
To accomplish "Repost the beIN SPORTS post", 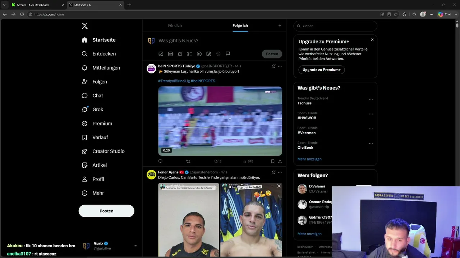I will 188,161.
